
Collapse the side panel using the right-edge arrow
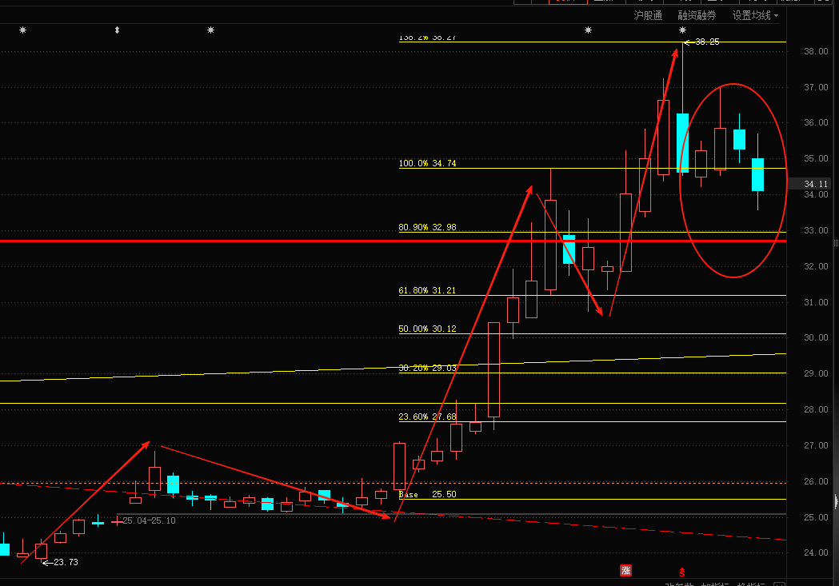tap(836, 501)
